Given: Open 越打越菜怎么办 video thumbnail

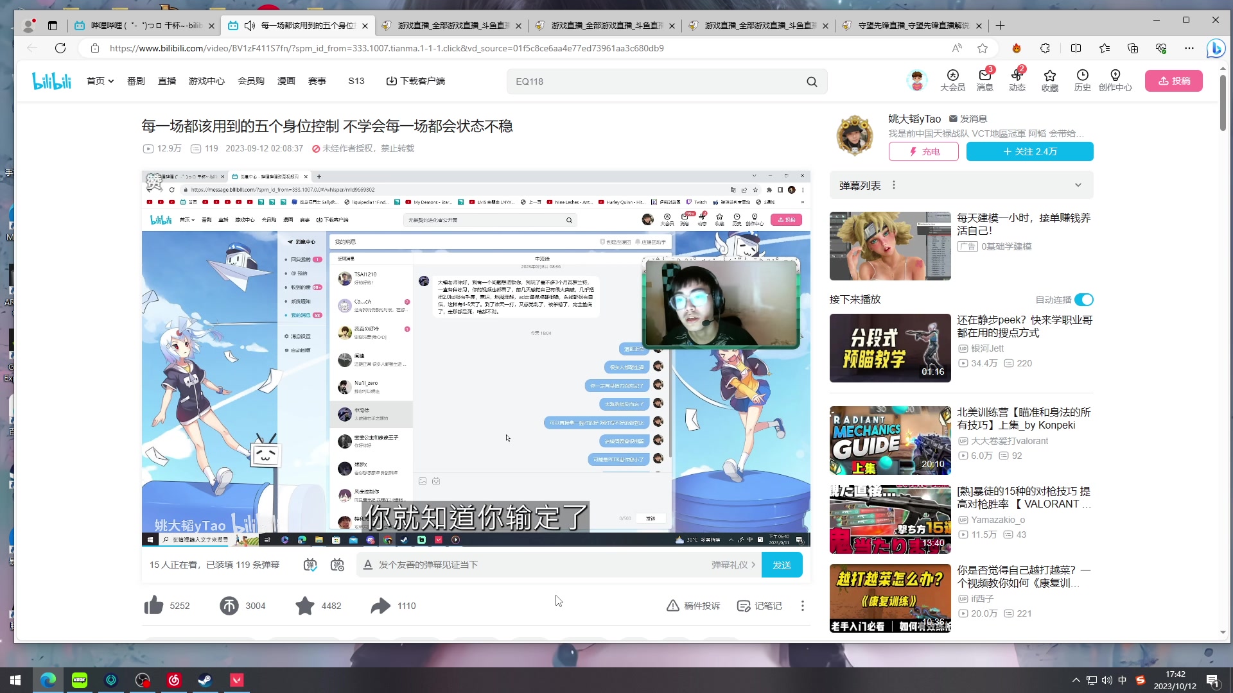Looking at the screenshot, I should [x=890, y=598].
